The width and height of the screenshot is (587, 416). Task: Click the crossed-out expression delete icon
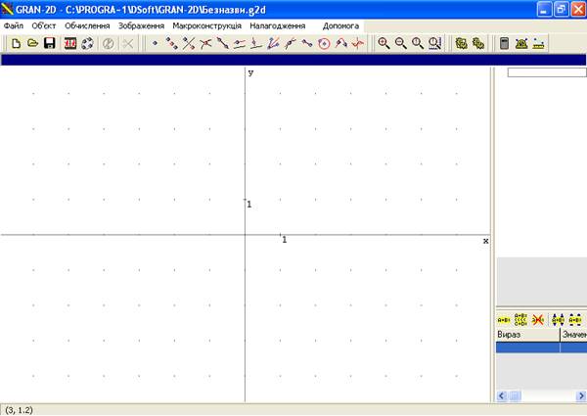click(538, 320)
